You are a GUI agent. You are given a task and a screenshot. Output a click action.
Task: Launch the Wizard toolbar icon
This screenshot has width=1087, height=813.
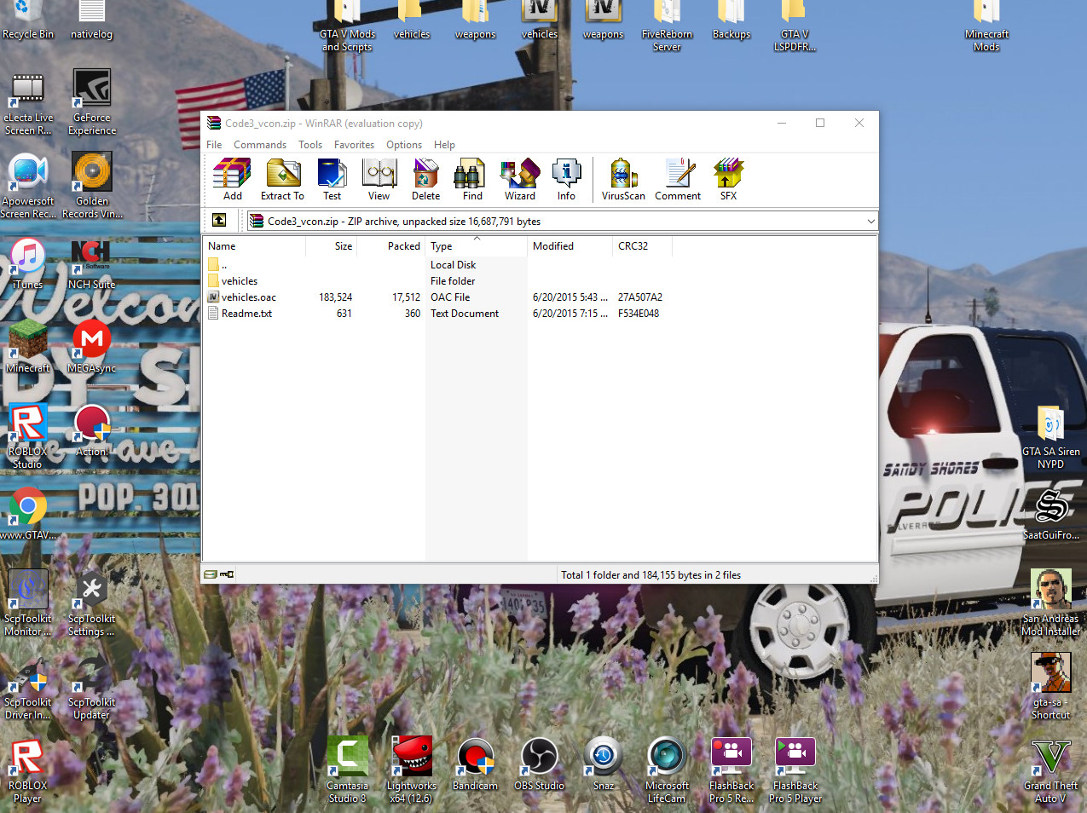point(519,179)
